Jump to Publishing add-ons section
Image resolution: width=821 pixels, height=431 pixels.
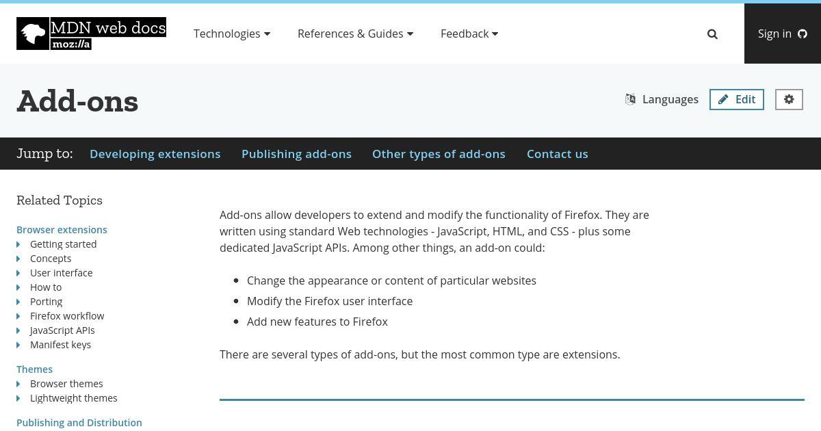coord(296,154)
